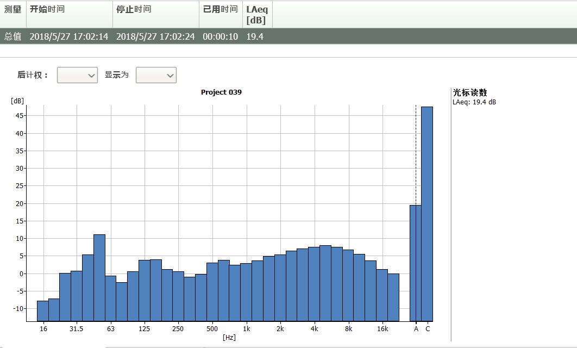The height and width of the screenshot is (348, 577).
Task: Click the 光标读数 LAeq reading text
Action: pyautogui.click(x=474, y=102)
